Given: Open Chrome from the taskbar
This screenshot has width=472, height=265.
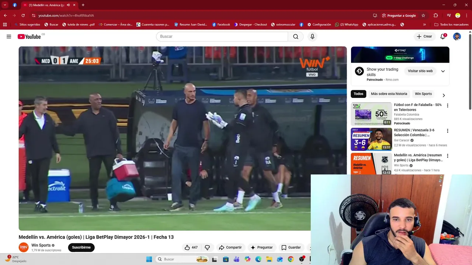Looking at the screenshot, I should 291,259.
